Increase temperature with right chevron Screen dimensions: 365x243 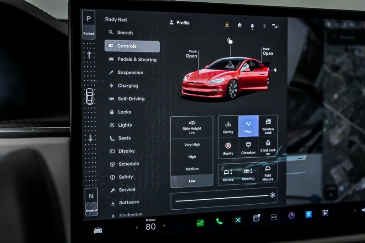pos(164,226)
